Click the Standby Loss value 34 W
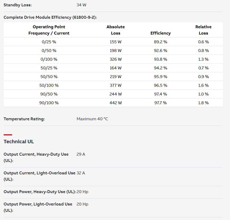Image resolution: width=230 pixels, height=220 pixels. (82, 5)
